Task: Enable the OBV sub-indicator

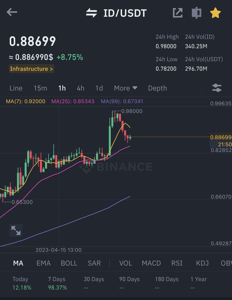Action: [226, 263]
